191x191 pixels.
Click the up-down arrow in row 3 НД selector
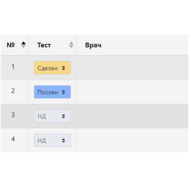63,116
